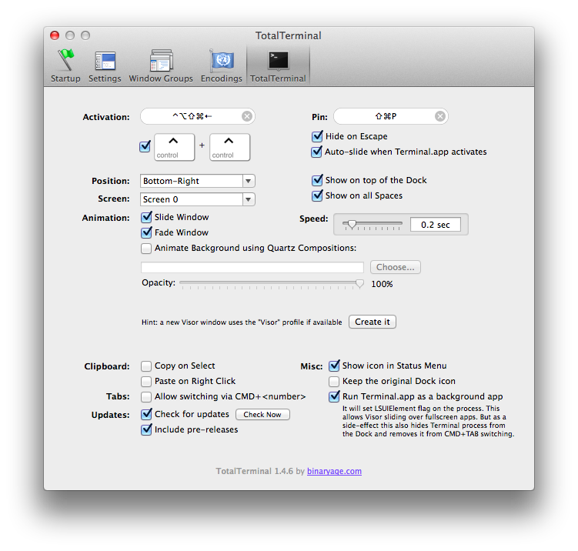
Task: Open the Window Groups pane
Action: tap(161, 66)
